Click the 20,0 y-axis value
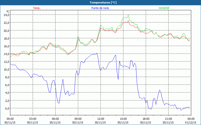 coord(7,30)
